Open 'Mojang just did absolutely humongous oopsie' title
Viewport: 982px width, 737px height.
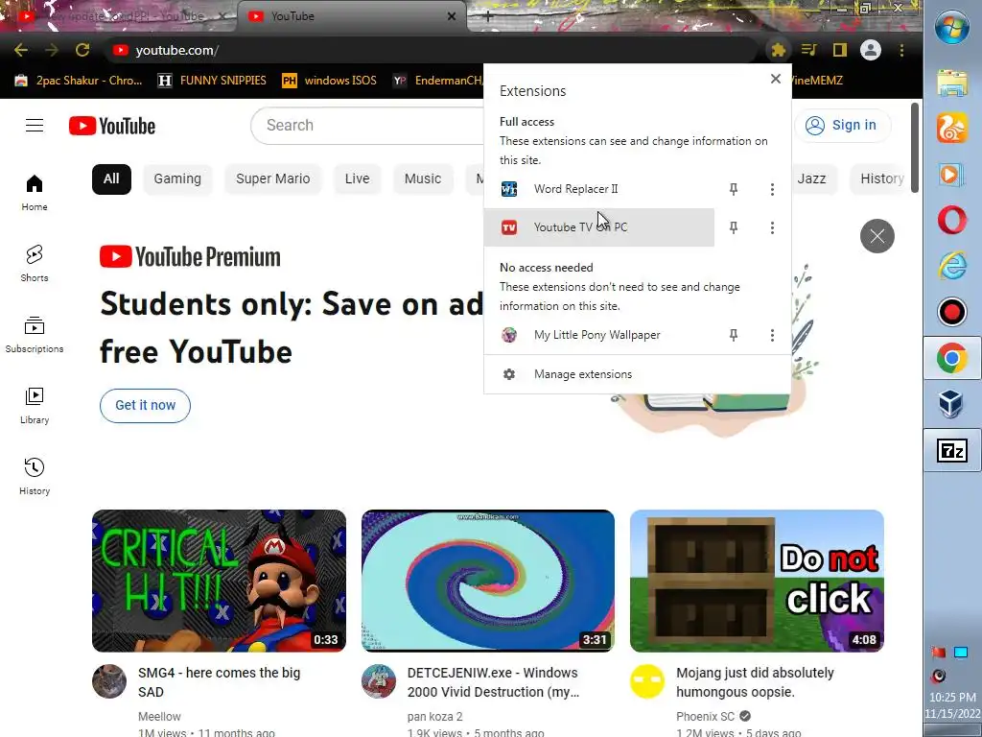(755, 682)
